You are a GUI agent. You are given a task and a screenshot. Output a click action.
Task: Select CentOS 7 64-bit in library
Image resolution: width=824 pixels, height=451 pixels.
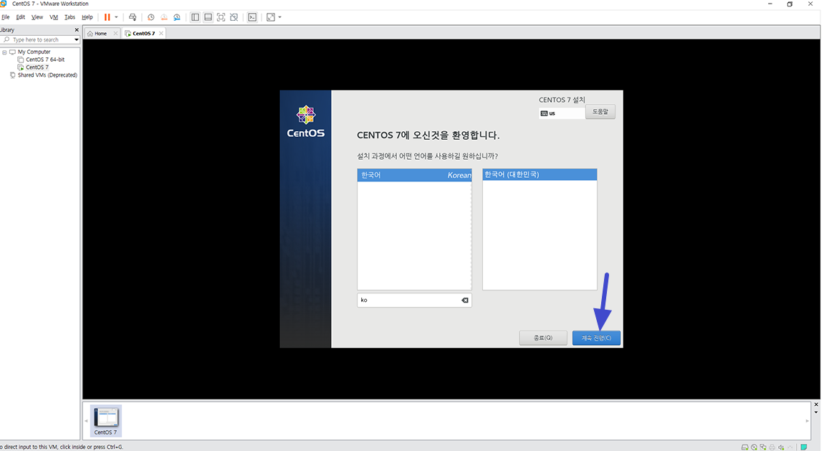(45, 60)
